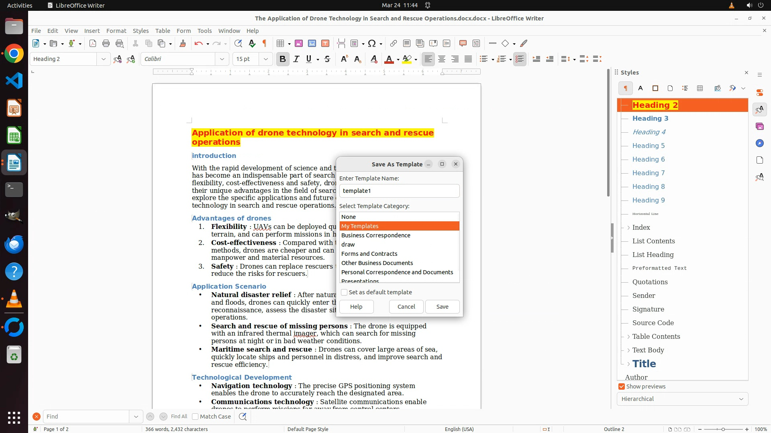Toggle formatting marks pilcrow icon
Screen dimensions: 771x433
(x=265, y=43)
